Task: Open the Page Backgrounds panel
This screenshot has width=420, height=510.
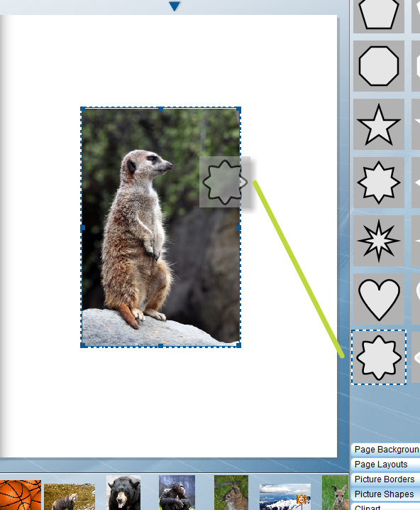Action: point(386,450)
